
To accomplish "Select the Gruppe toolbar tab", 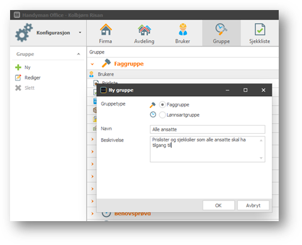I will (x=221, y=33).
